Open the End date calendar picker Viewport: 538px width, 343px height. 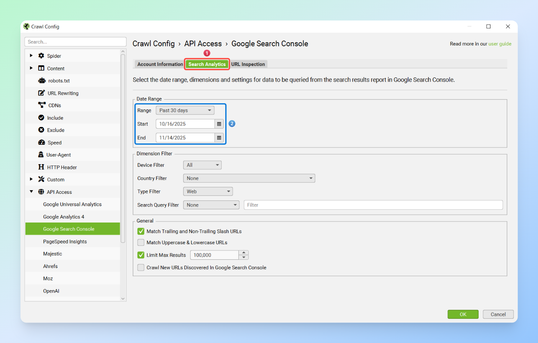pyautogui.click(x=219, y=138)
